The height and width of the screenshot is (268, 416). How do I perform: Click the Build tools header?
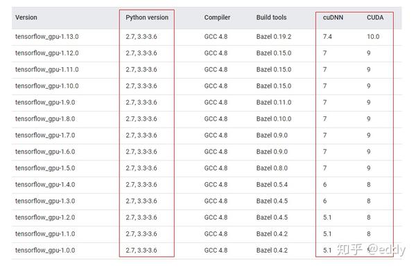point(271,17)
